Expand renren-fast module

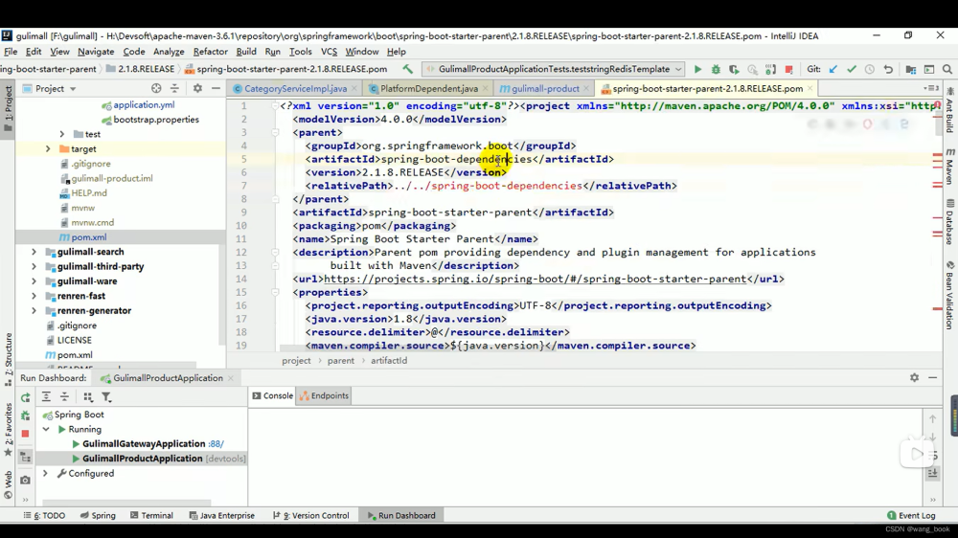tap(34, 296)
